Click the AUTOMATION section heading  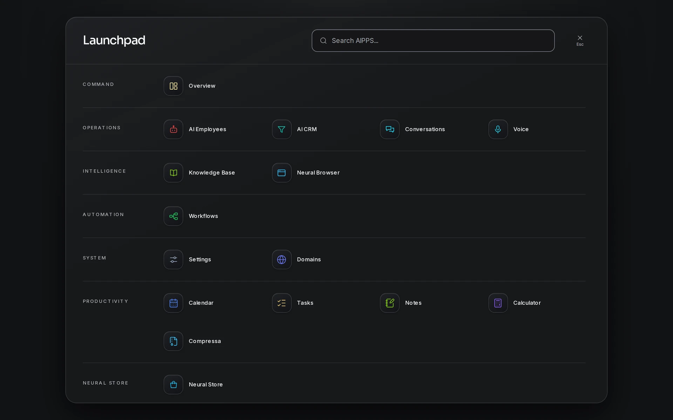coord(103,215)
